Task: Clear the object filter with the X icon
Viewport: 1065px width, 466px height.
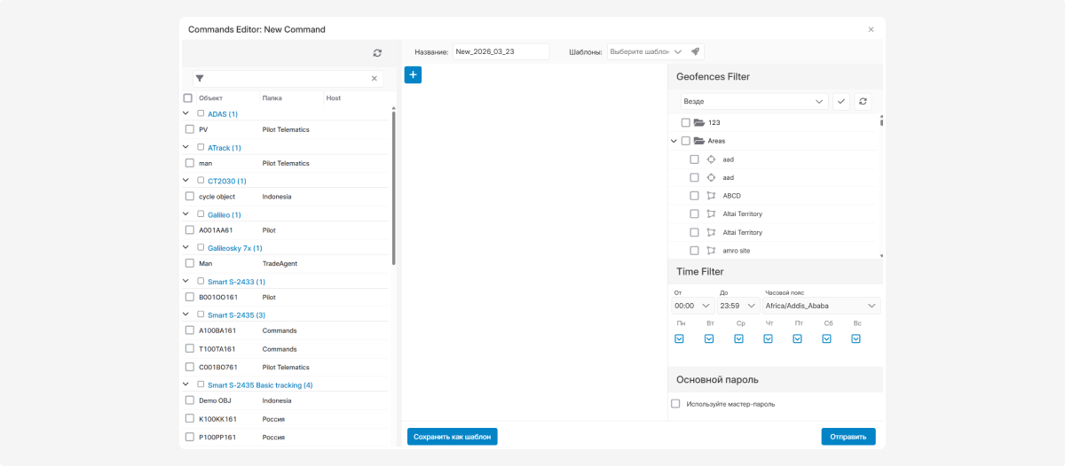Action: 375,79
